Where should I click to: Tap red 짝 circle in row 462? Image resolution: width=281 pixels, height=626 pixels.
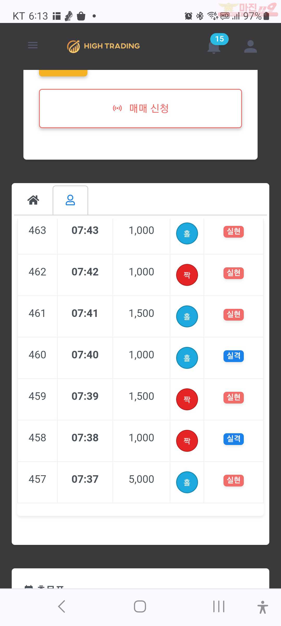187,275
